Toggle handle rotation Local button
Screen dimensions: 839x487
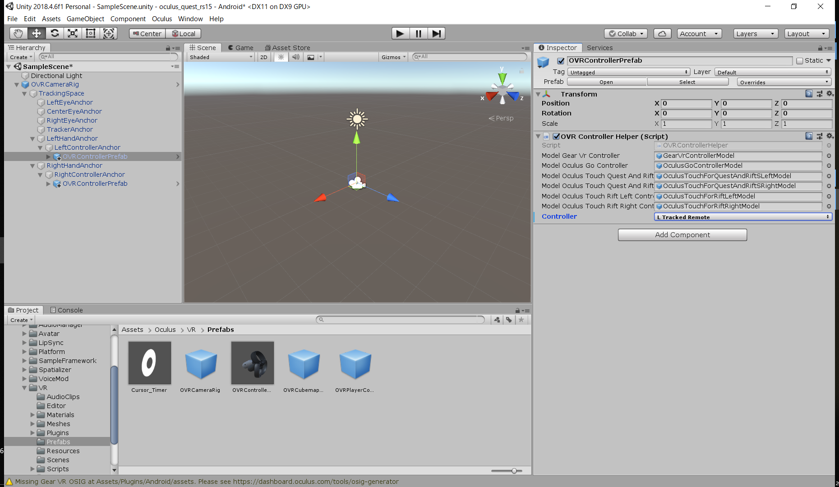coord(184,34)
